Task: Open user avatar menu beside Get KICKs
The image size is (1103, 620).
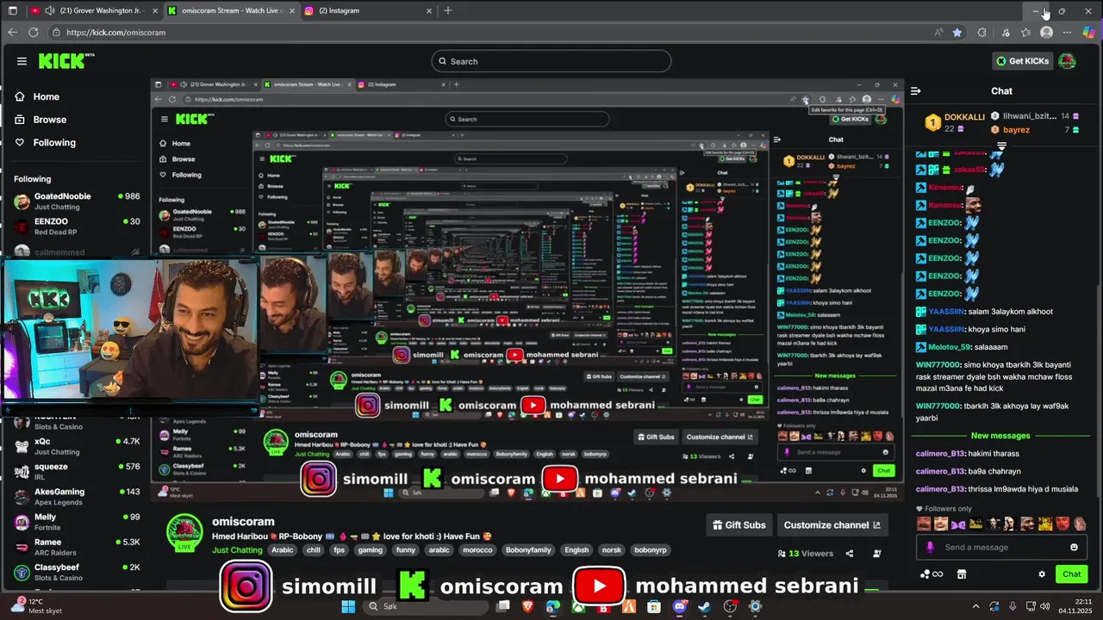Action: 1067,61
